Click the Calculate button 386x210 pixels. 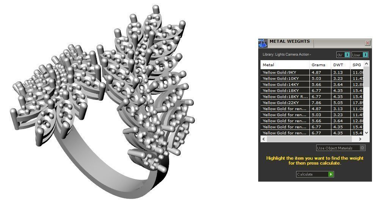(x=315, y=174)
